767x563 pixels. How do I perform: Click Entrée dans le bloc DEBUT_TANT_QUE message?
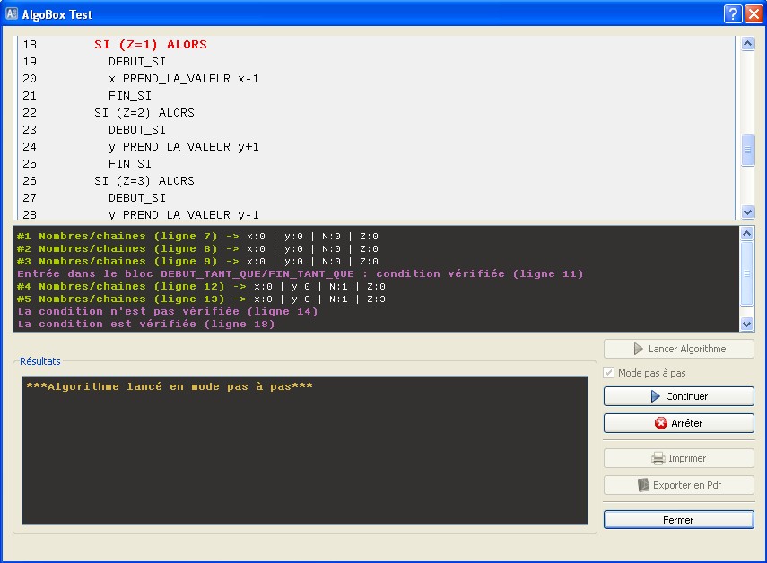[x=301, y=274]
